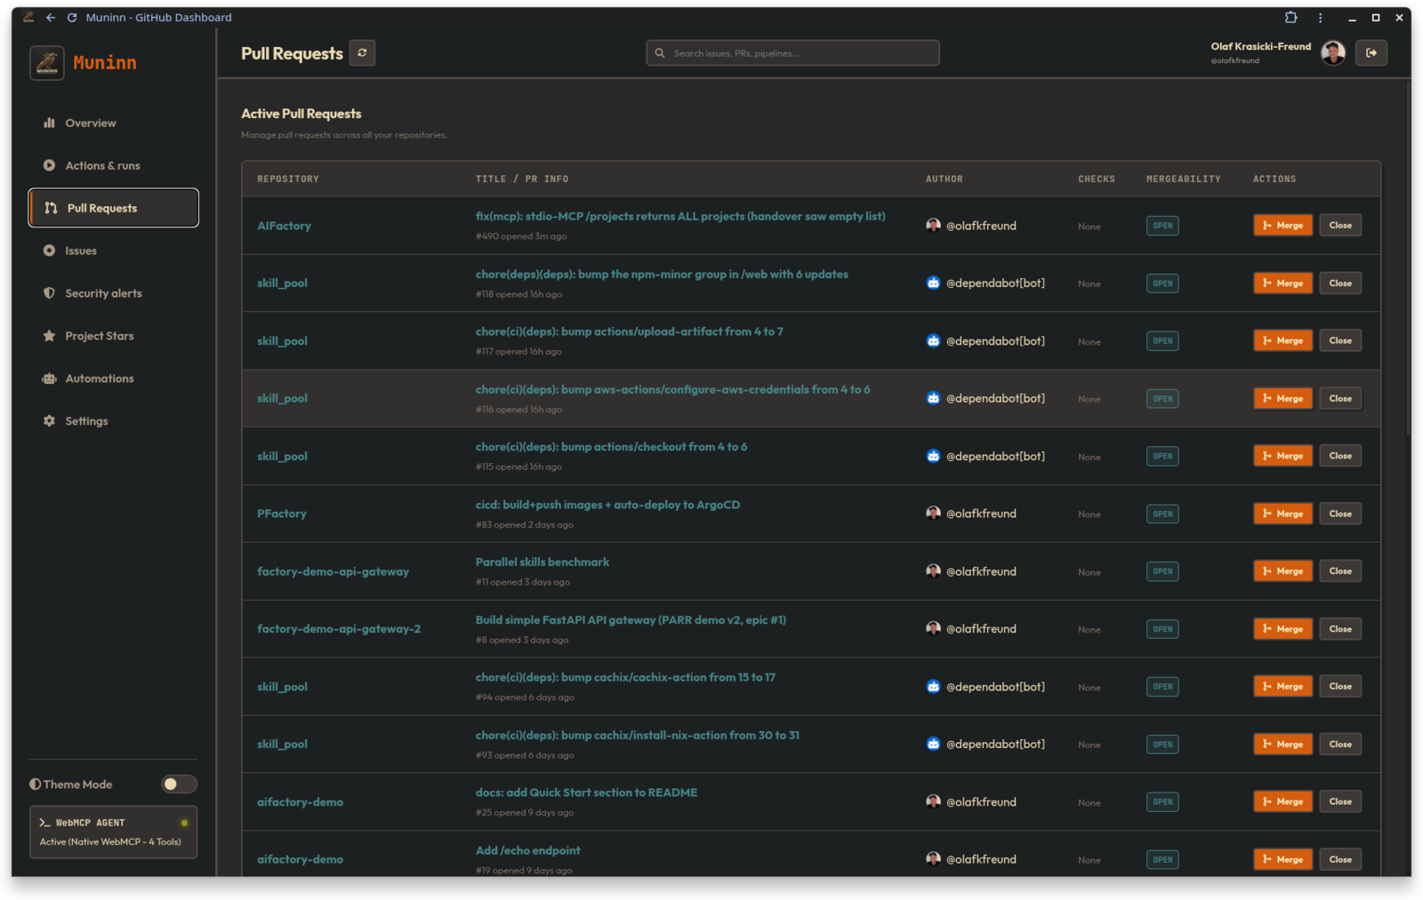This screenshot has height=900, width=1423.
Task: Click the page's vertical scrollbar
Action: pyautogui.click(x=1409, y=258)
